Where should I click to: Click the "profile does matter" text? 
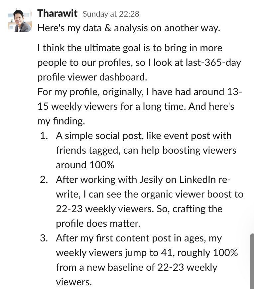pos(98,223)
